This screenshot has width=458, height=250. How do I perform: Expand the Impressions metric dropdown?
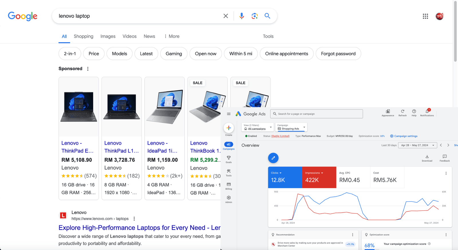coord(314,173)
